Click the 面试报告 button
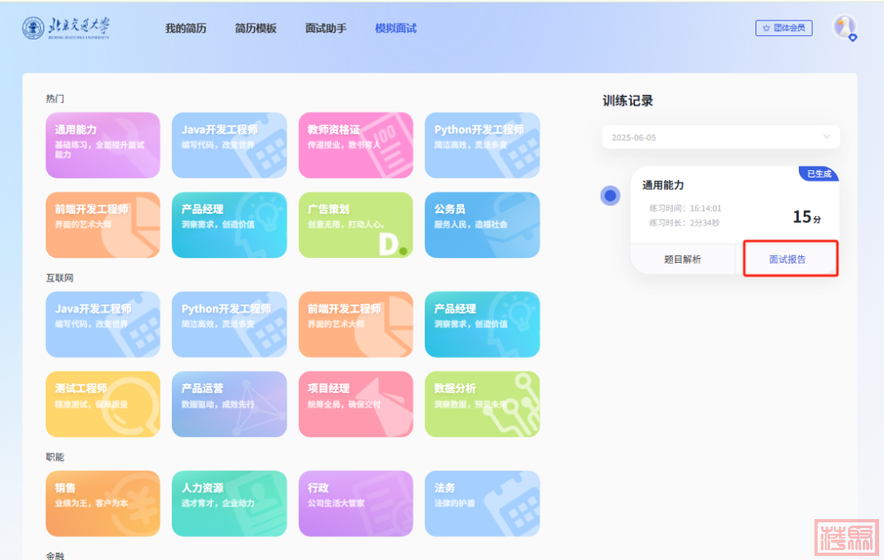The width and height of the screenshot is (884, 560). click(x=787, y=260)
